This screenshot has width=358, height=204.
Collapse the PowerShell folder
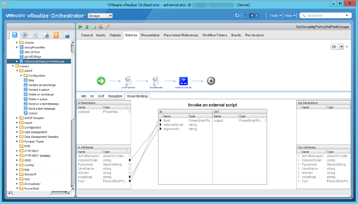coord(17,188)
